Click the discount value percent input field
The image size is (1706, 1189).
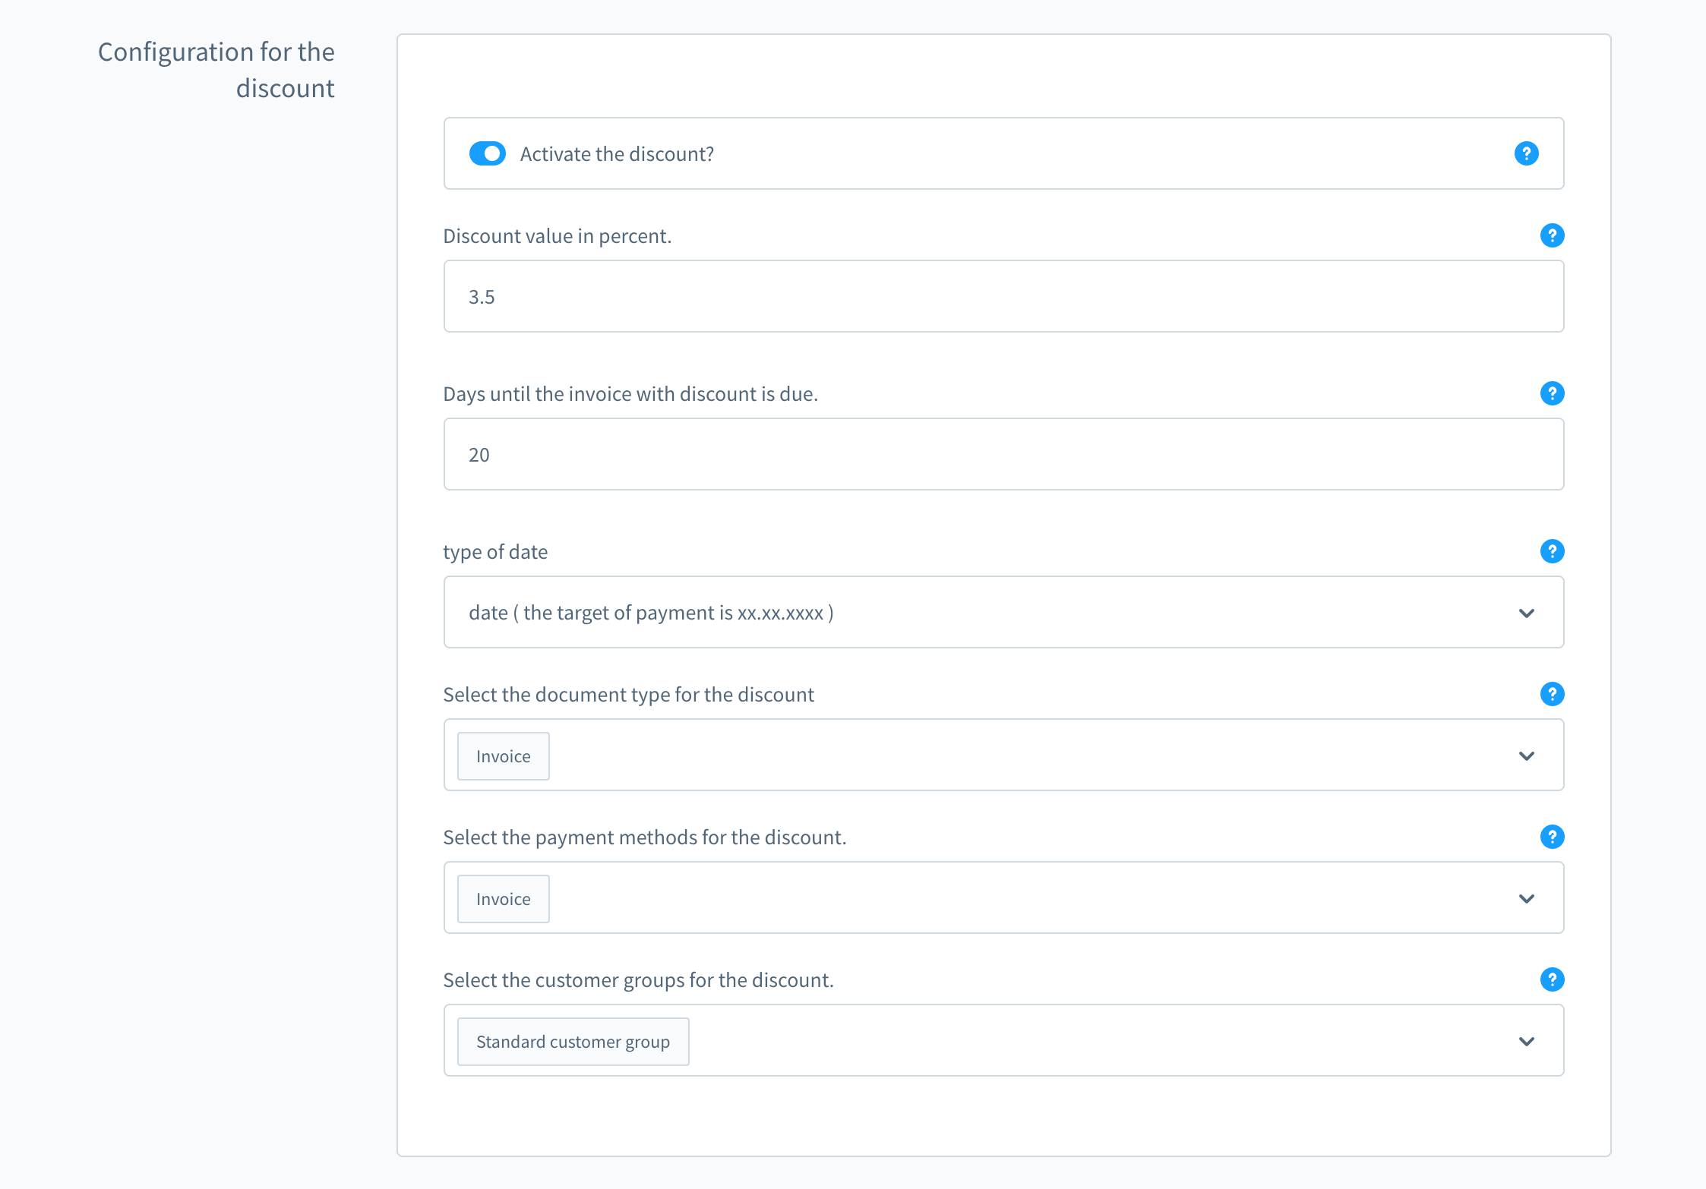pos(1005,295)
